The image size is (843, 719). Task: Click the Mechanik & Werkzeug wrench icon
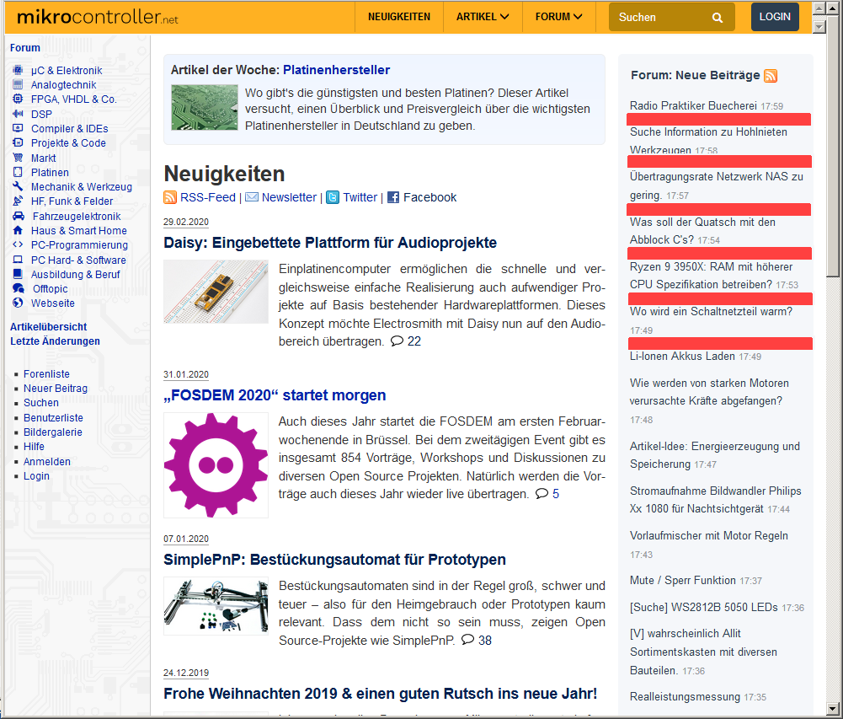(18, 186)
